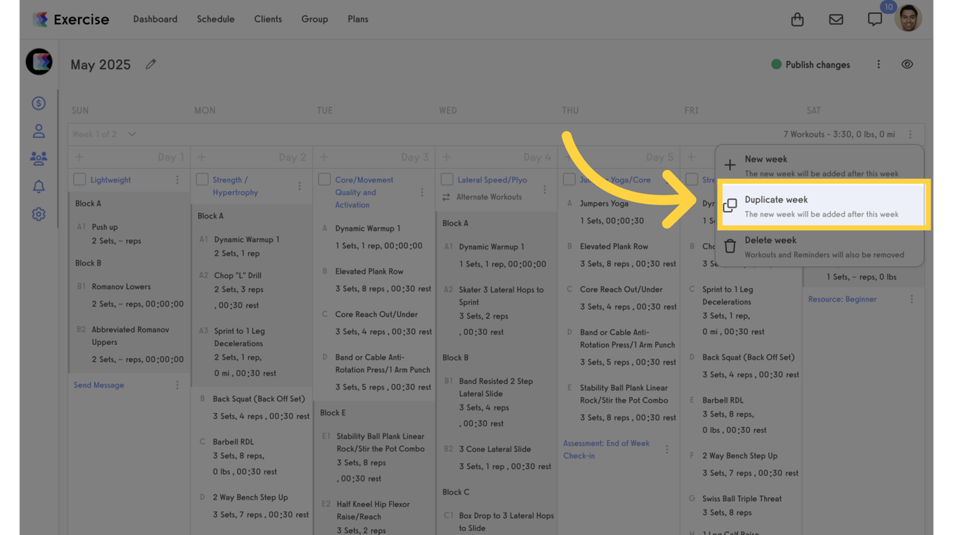The width and height of the screenshot is (953, 535).
Task: Open the Send Message link
Action: 99,385
